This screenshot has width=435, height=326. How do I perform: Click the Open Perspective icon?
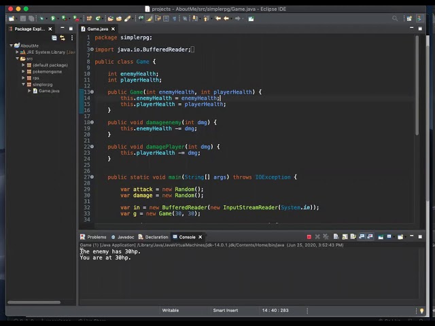point(409,18)
